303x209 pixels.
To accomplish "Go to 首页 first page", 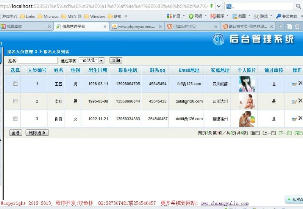I will tap(255, 133).
